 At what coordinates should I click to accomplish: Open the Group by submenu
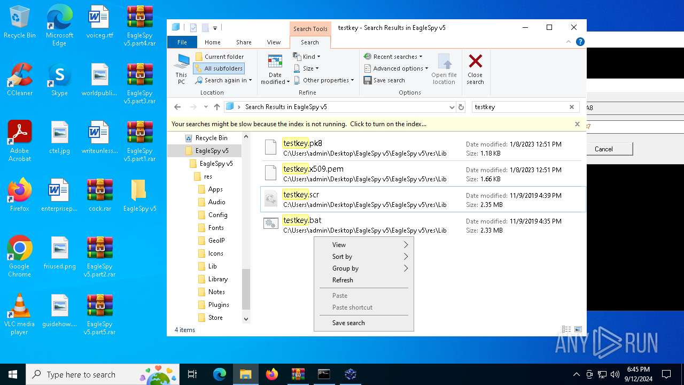click(364, 268)
